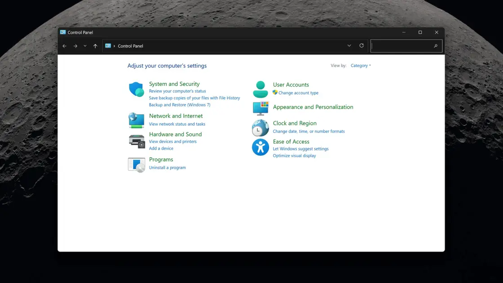Click the User Accounts person icon

coord(260,89)
